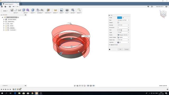Expand the Named Views node
The image size is (169, 95).
coord(4,22)
